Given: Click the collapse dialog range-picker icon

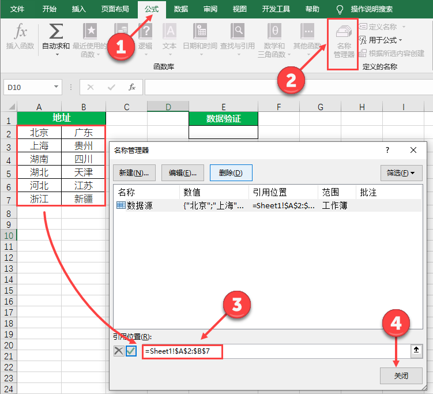Looking at the screenshot, I should point(415,351).
